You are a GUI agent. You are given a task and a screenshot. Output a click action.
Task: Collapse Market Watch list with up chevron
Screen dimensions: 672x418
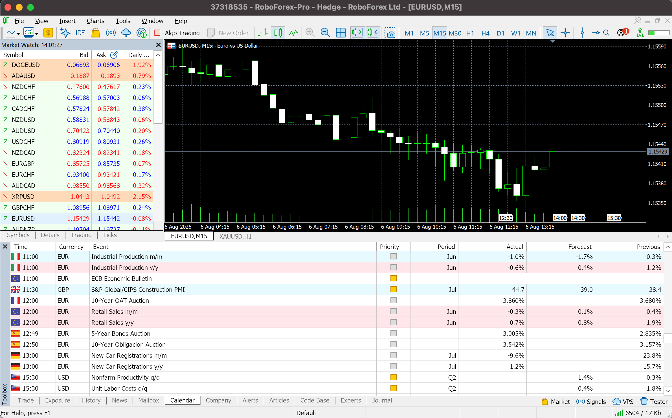[158, 55]
